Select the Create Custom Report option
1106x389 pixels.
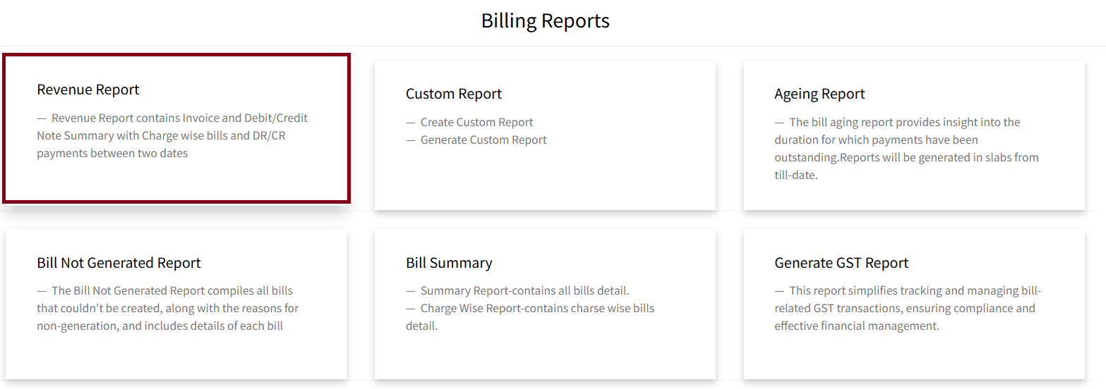click(x=476, y=122)
